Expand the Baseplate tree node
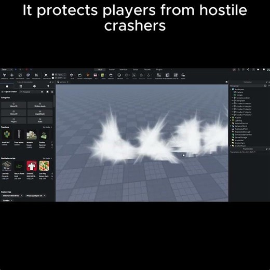The height and width of the screenshot is (270, 270). 232,101
